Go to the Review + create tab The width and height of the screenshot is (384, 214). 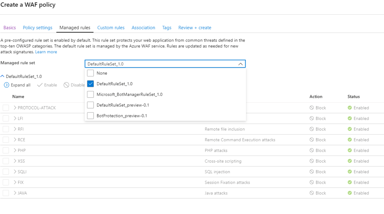click(195, 28)
